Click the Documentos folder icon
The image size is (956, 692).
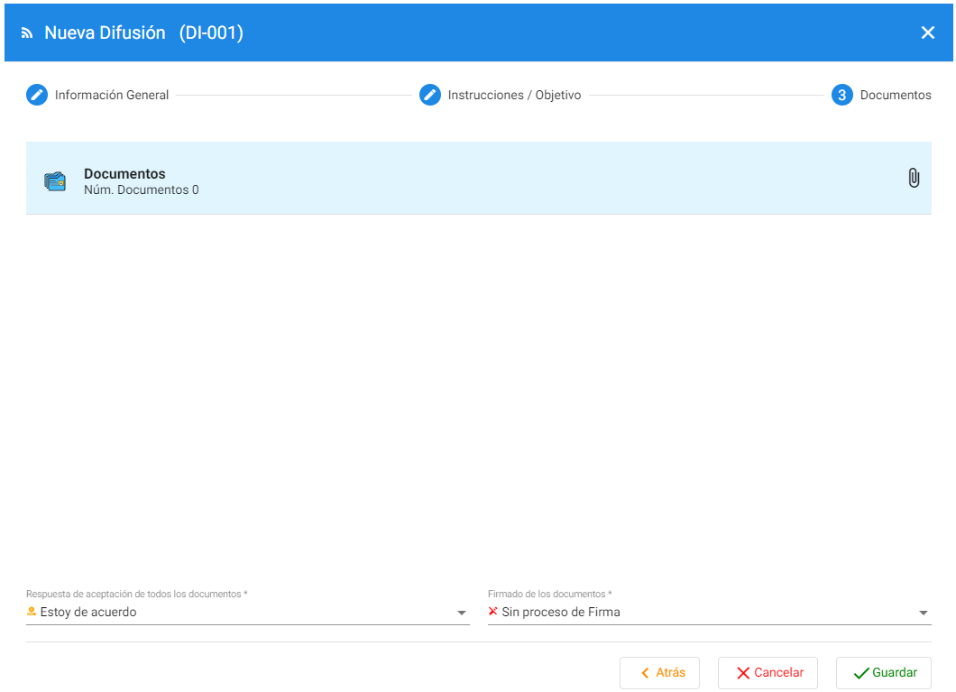click(x=55, y=181)
